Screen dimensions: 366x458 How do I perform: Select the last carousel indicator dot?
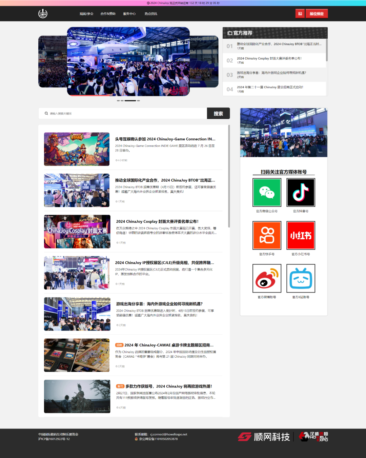point(138,101)
